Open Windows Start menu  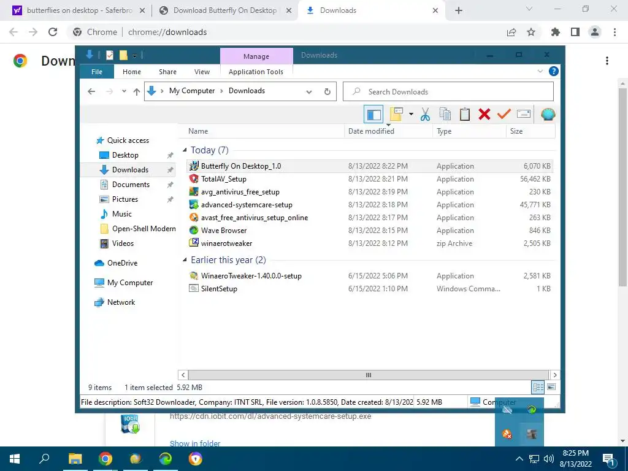(15, 459)
